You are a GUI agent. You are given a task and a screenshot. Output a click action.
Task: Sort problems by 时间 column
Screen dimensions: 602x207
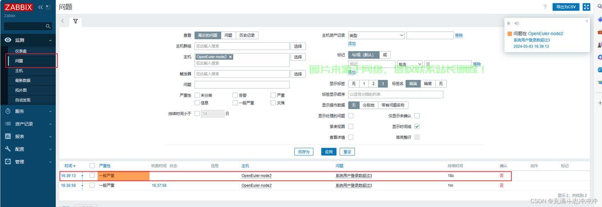(x=70, y=166)
